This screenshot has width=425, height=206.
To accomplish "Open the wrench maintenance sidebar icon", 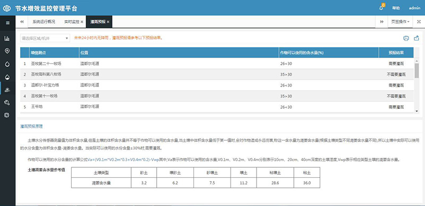I will (x=7, y=102).
